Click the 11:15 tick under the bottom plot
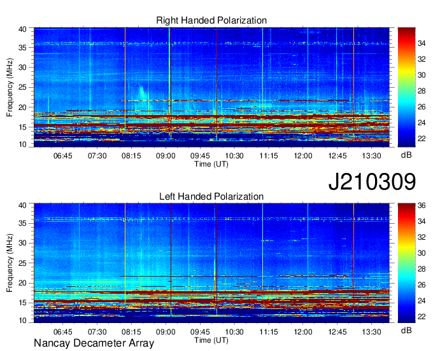433x351 pixels. pos(269,332)
